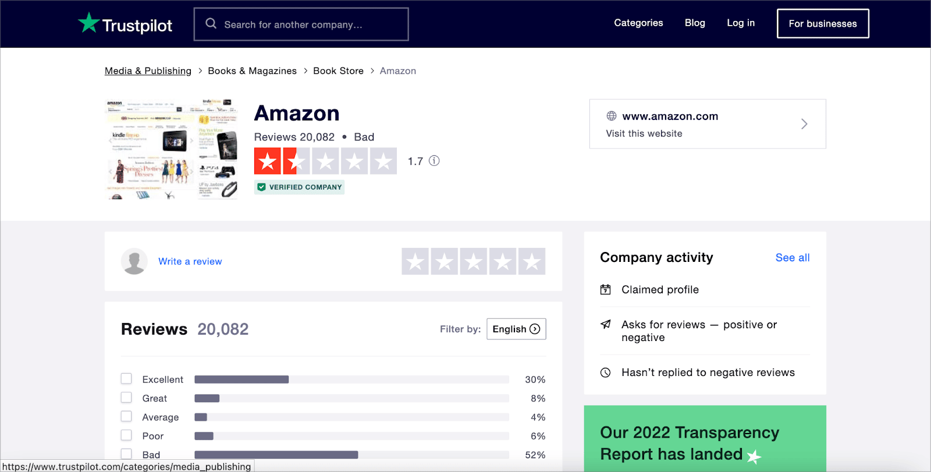Viewport: 931px width, 472px height.
Task: Click the chevron arrow on website card
Action: click(x=804, y=124)
